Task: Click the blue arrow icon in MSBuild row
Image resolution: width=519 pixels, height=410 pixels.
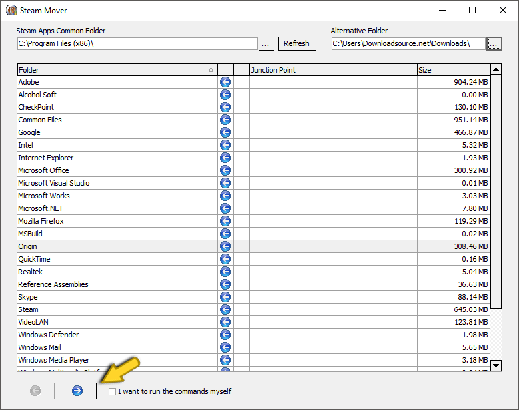Action: pos(225,234)
